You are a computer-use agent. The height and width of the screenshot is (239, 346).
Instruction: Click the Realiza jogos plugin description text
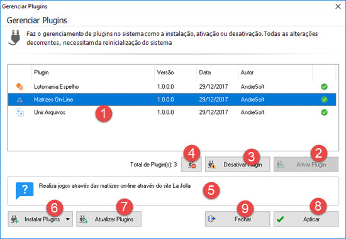[x=114, y=185]
